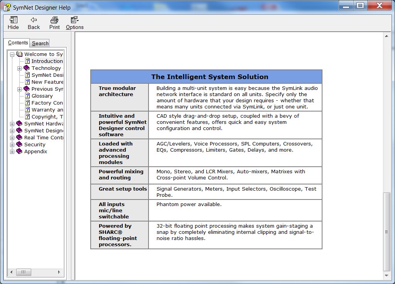Click the 'True modular architecture' cell

pos(120,97)
